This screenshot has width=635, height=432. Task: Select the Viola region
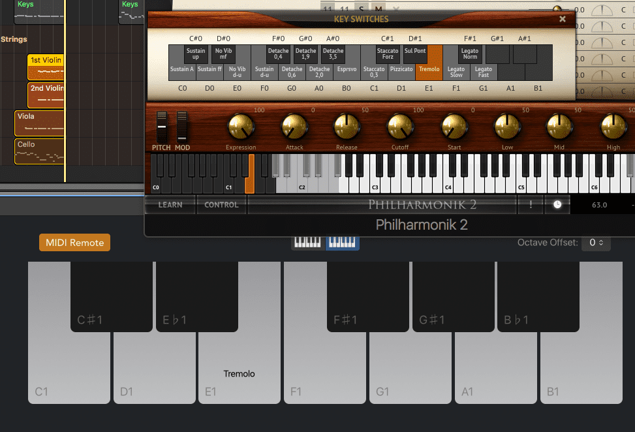pyautogui.click(x=39, y=123)
